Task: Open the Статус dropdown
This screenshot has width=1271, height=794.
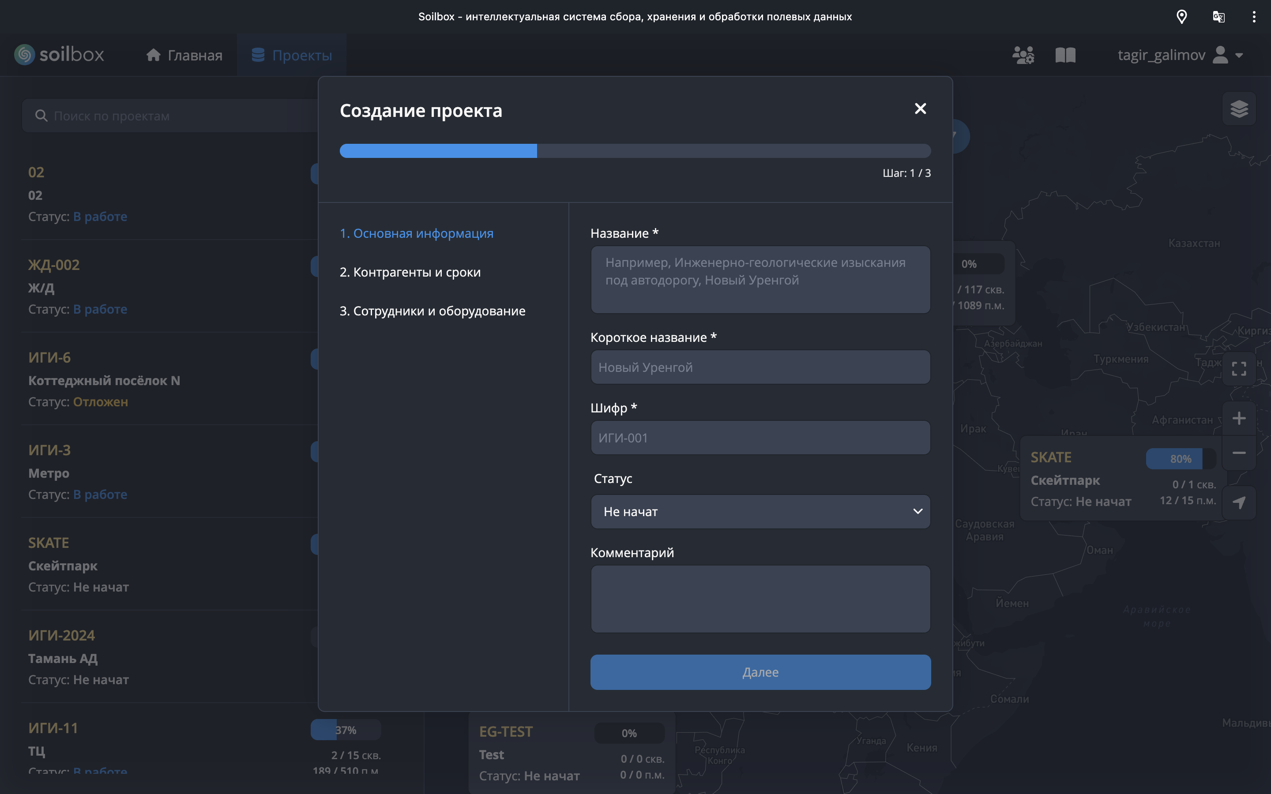Action: tap(760, 512)
